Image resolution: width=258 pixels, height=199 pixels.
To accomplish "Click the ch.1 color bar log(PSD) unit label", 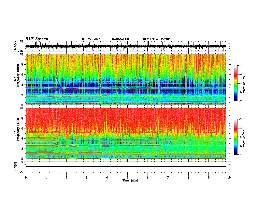I will (244, 85).
